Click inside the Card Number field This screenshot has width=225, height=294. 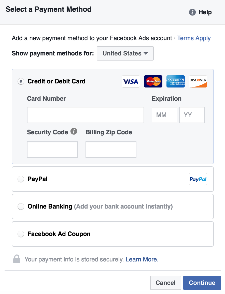pos(85,115)
